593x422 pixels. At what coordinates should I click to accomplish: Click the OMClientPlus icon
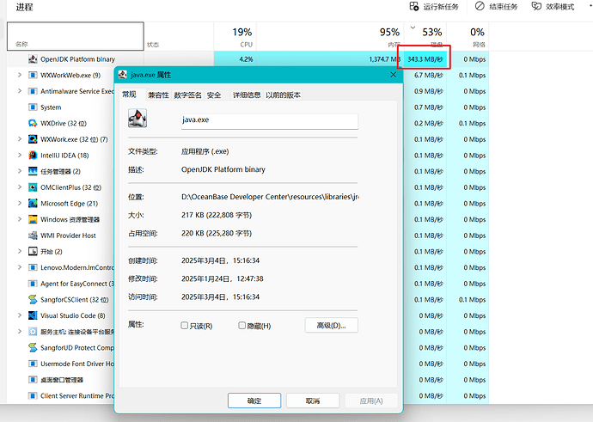[x=33, y=187]
